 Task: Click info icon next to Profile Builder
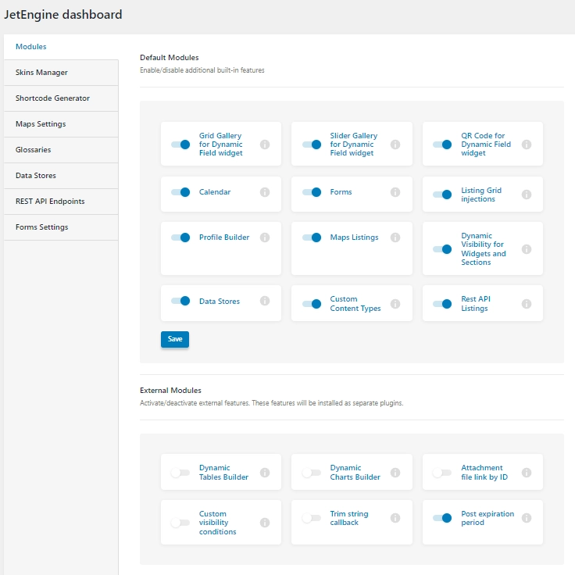pos(265,237)
